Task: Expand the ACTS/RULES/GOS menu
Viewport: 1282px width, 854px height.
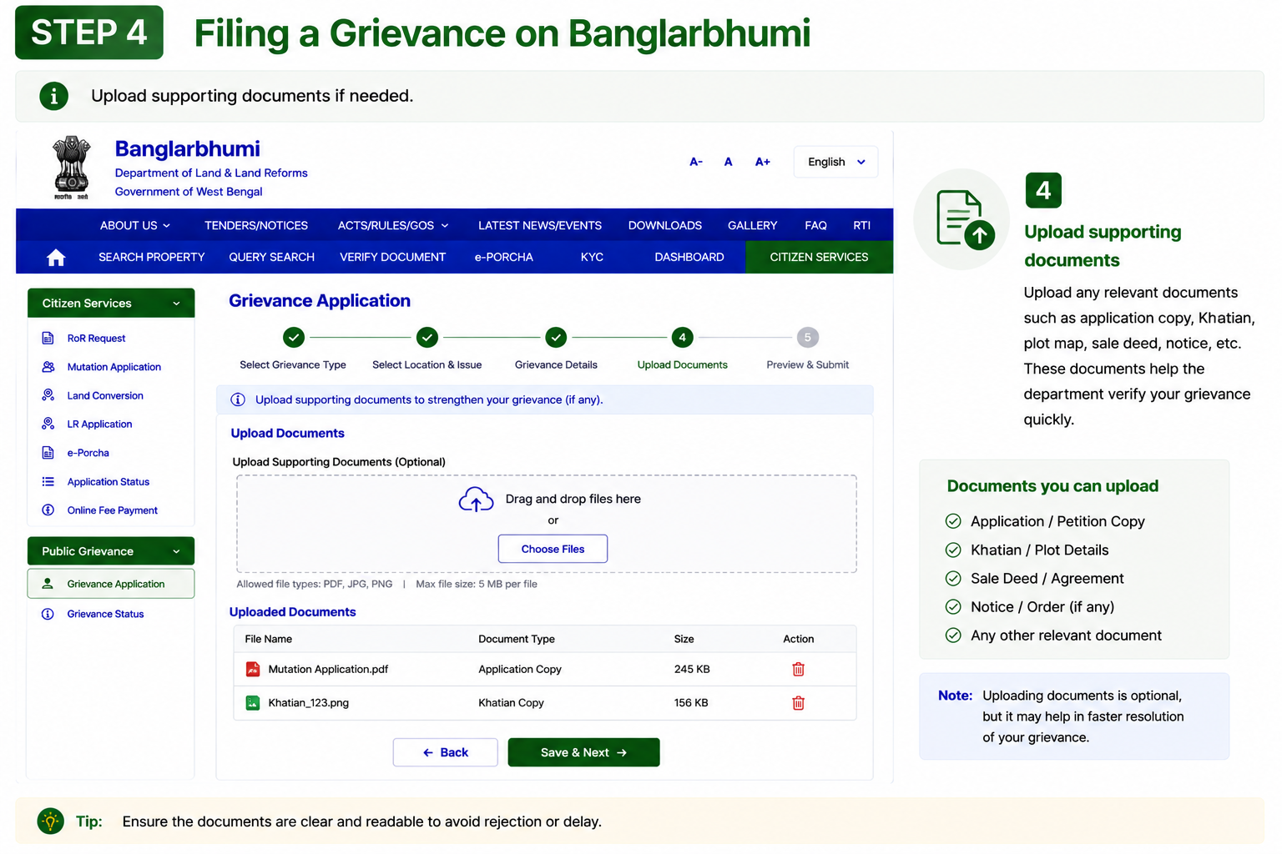Action: (393, 225)
